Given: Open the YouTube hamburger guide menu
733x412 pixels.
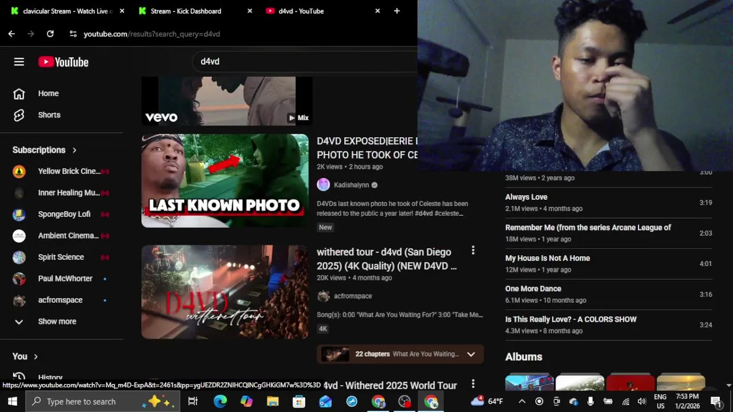Looking at the screenshot, I should (x=19, y=62).
